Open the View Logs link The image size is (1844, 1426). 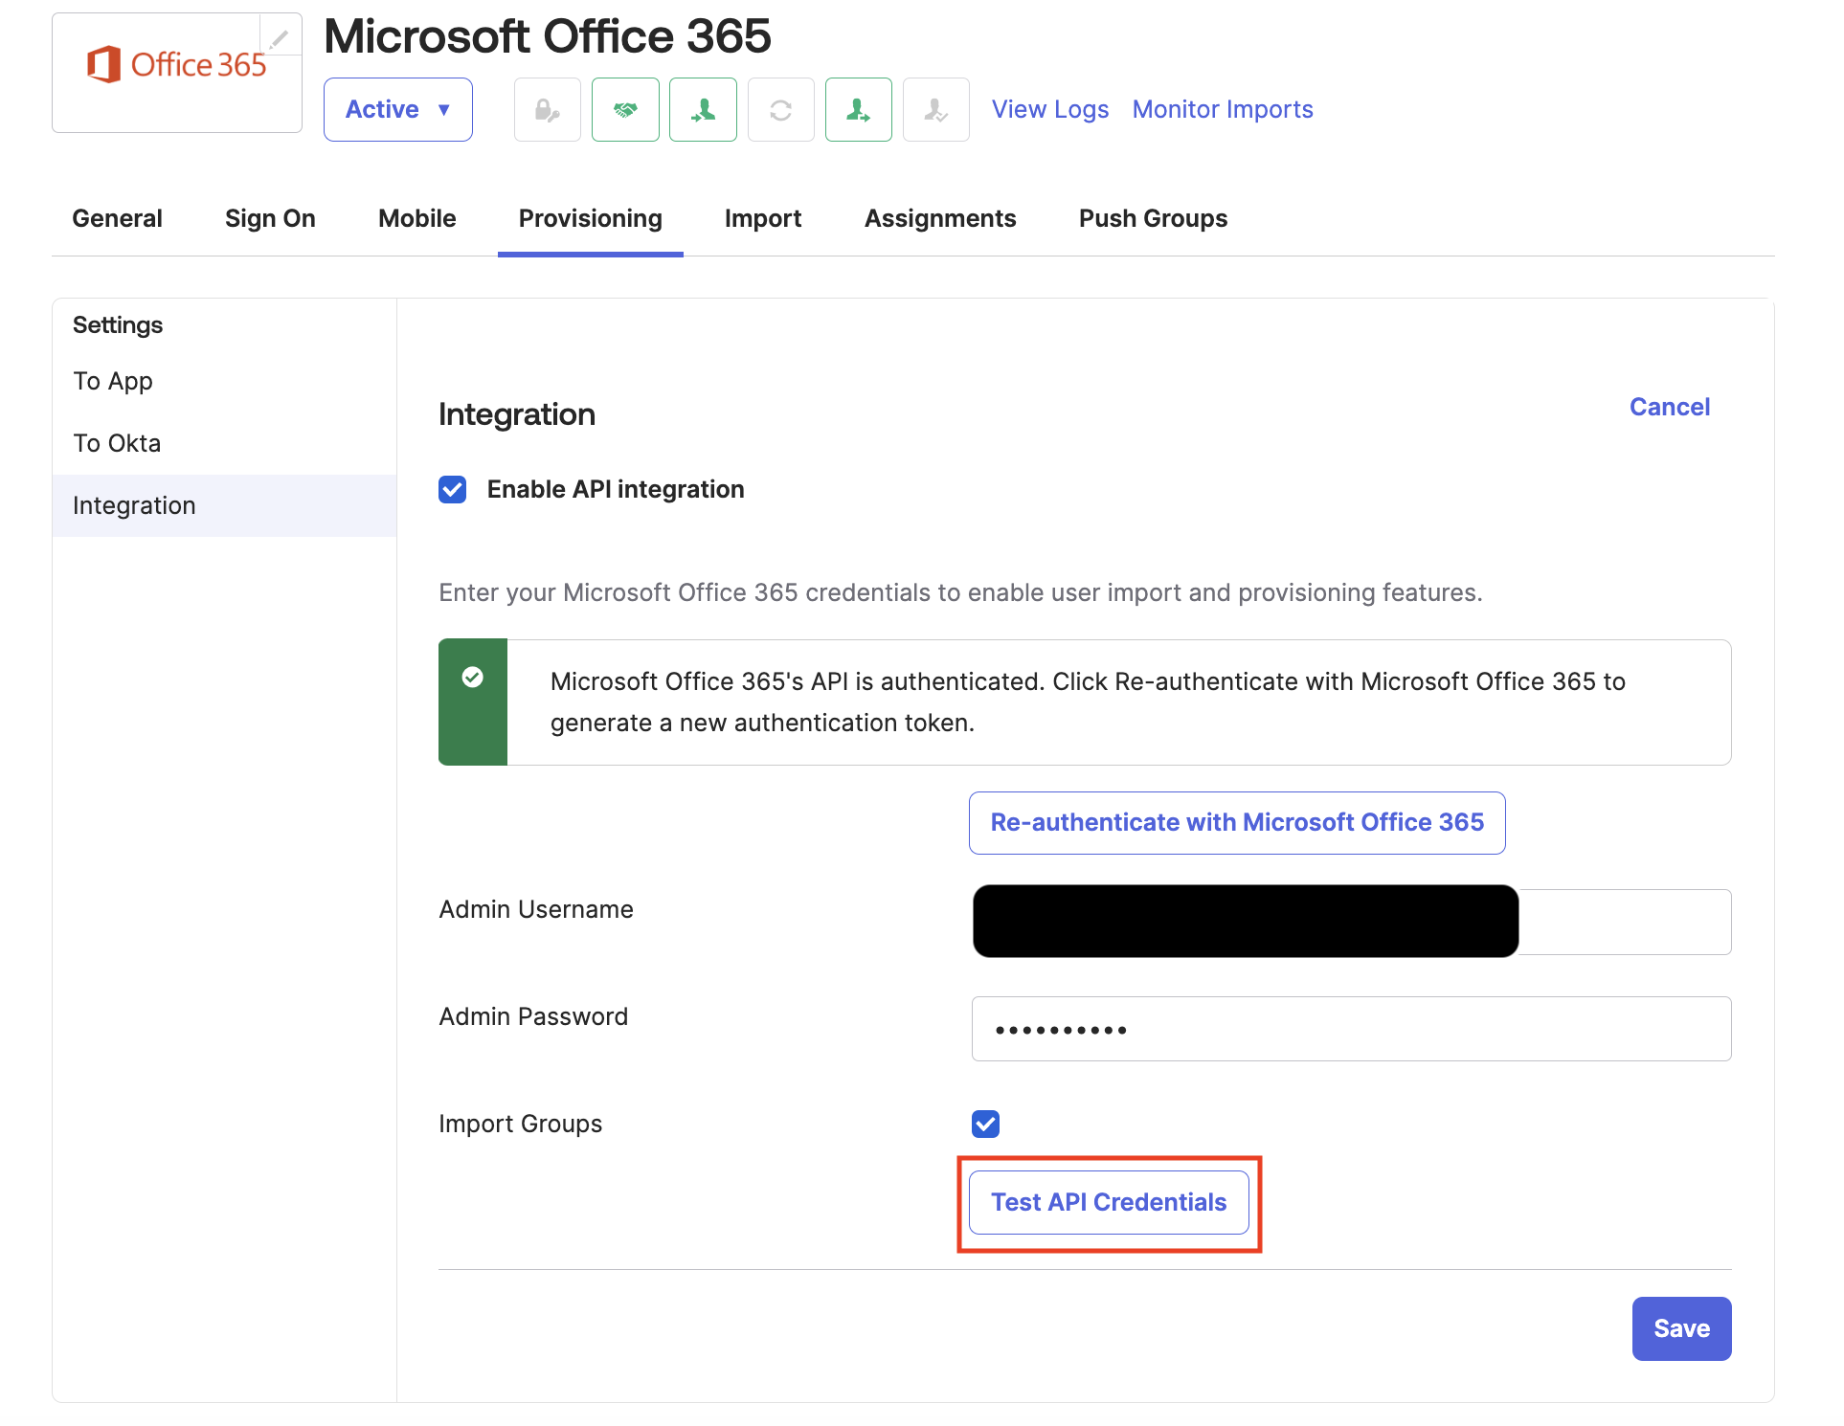(1049, 110)
